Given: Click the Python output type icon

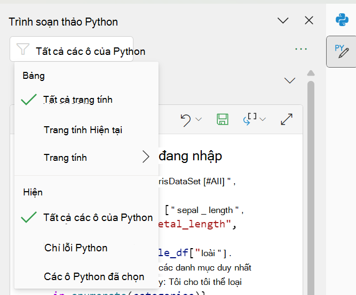Looking at the screenshot, I should tap(250, 119).
